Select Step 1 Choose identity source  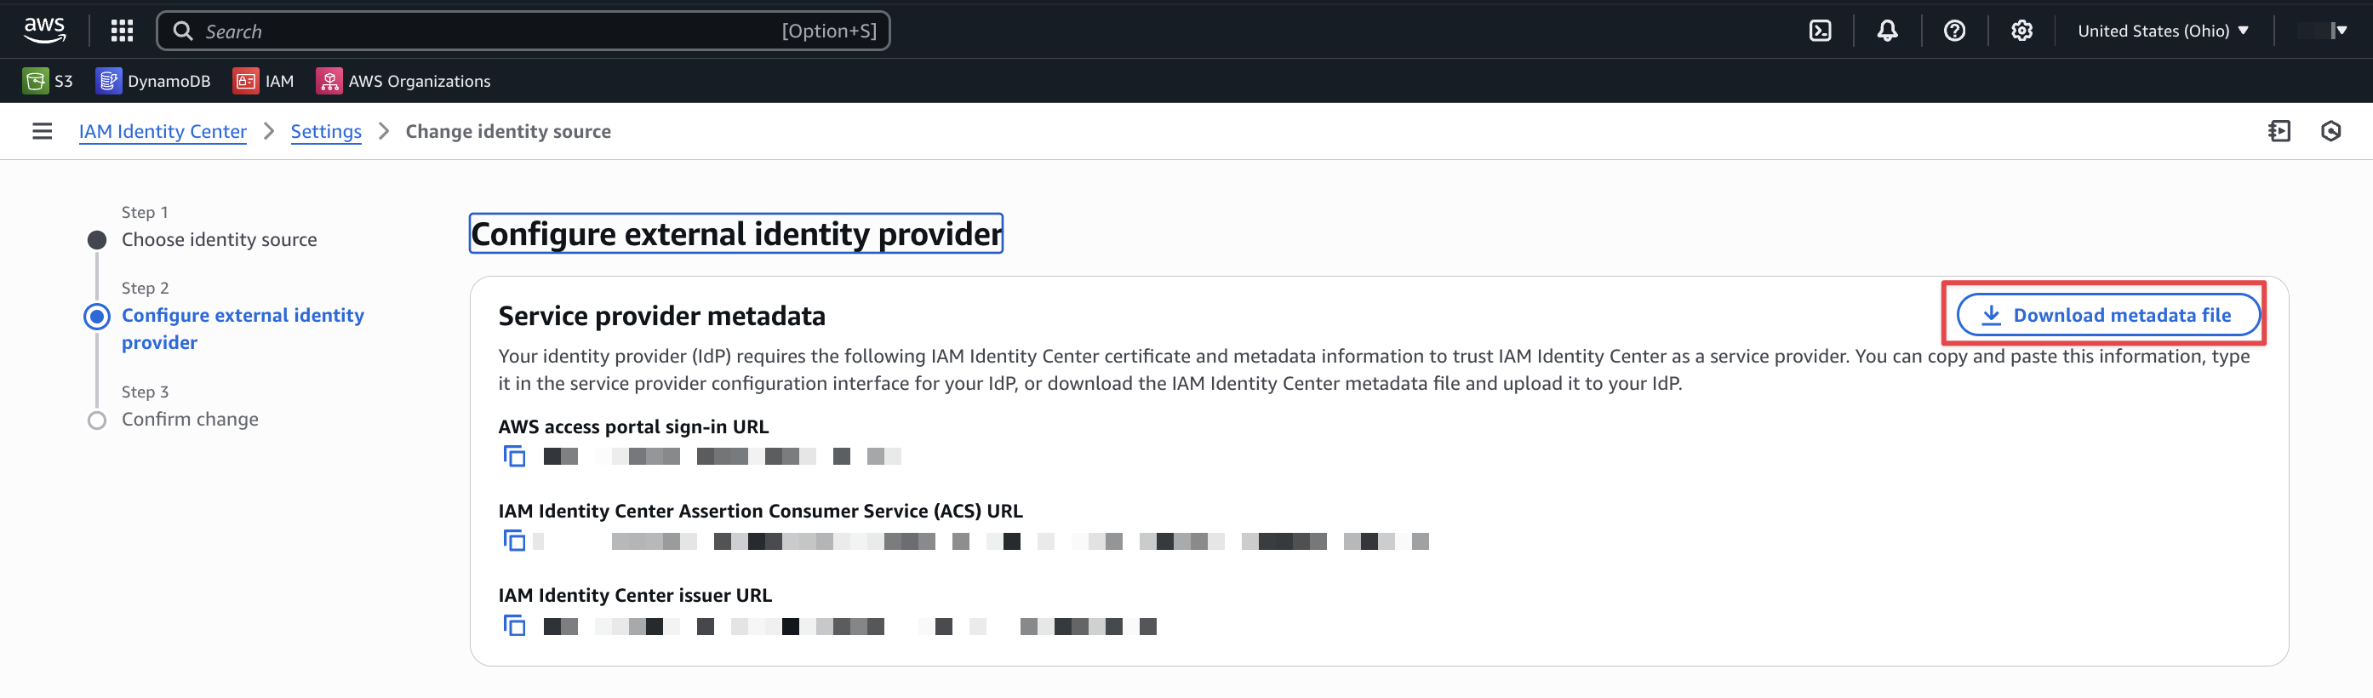click(220, 239)
